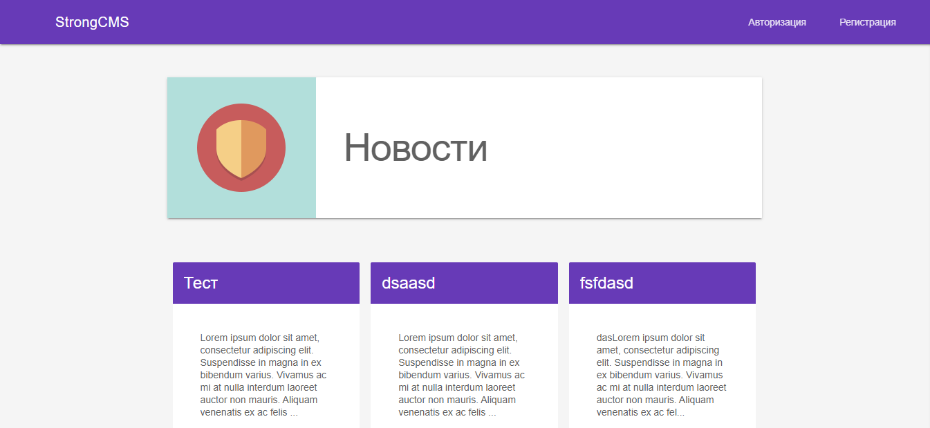Viewport: 930px width, 428px height.
Task: Open the Тест news card title
Action: (x=201, y=283)
